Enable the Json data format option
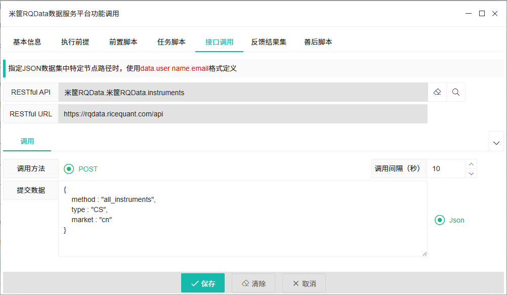This screenshot has height=295, width=507. 440,220
